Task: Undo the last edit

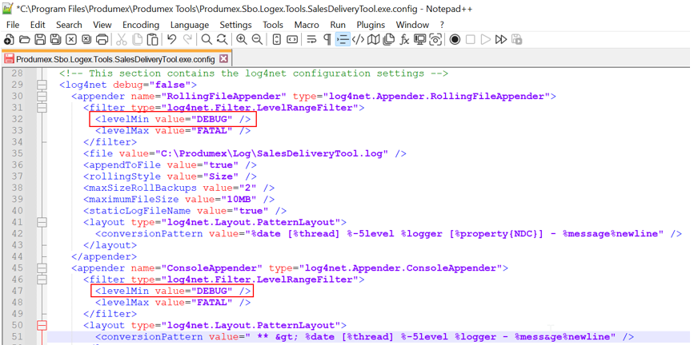Action: pyautogui.click(x=172, y=40)
